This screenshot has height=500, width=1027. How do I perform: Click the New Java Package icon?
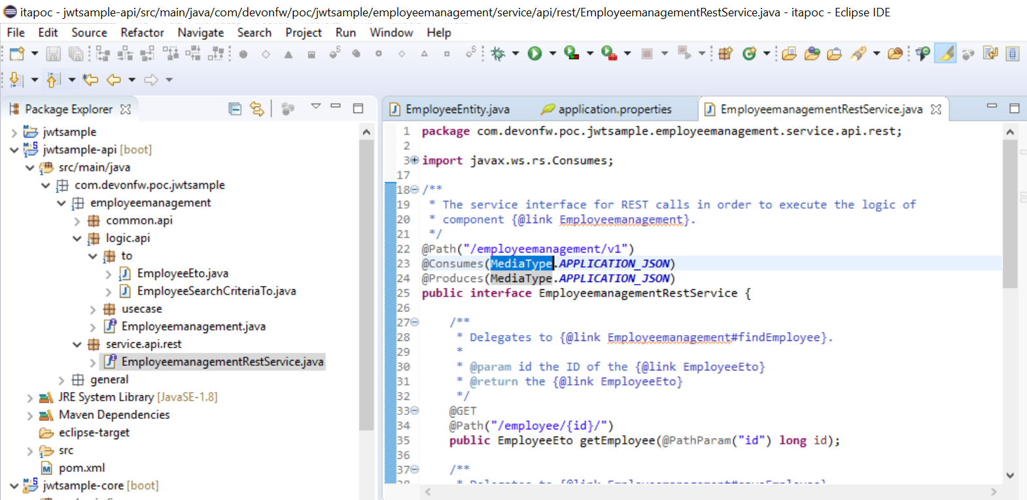(725, 54)
